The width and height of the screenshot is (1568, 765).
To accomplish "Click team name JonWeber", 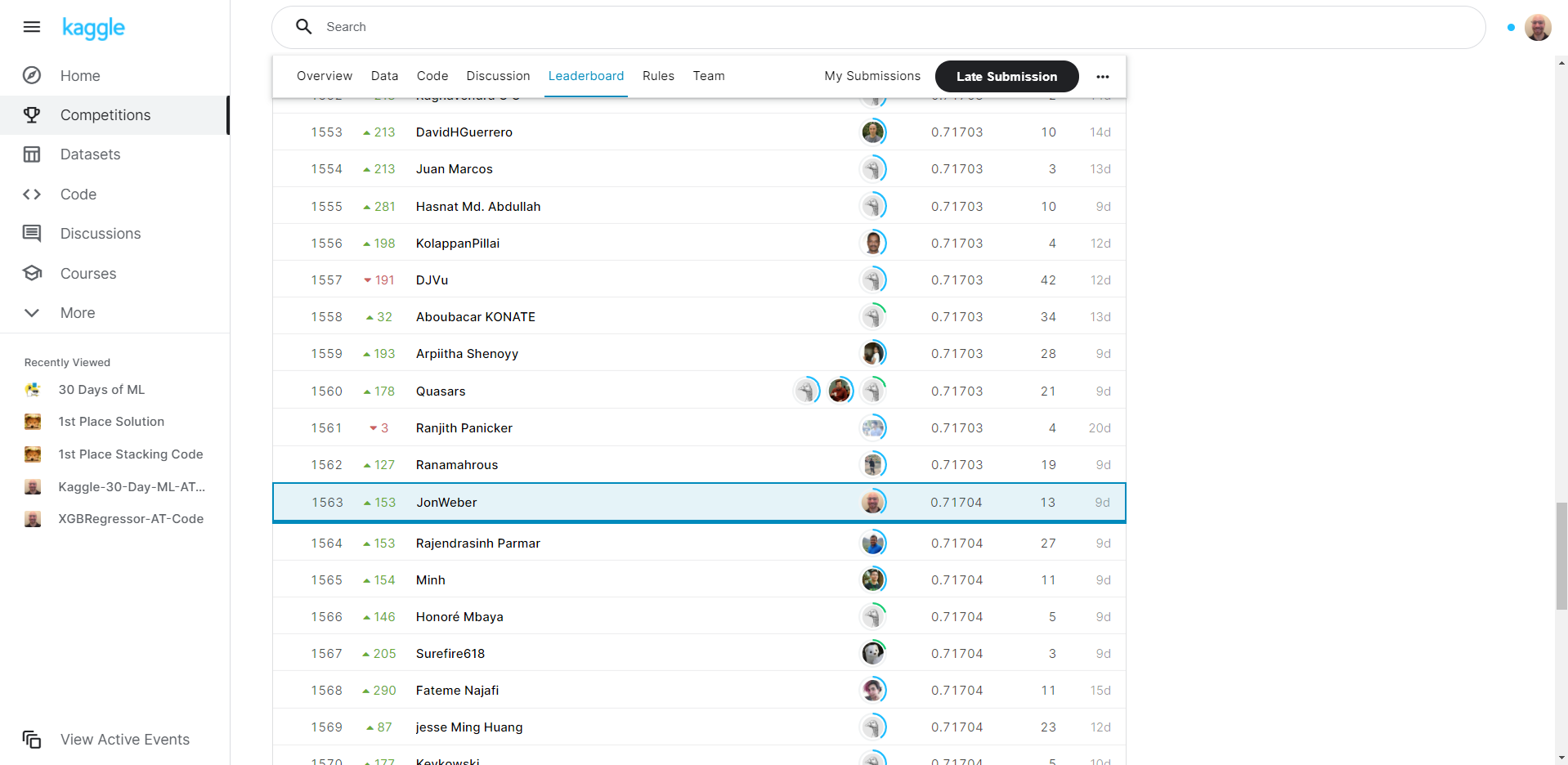I will (446, 503).
